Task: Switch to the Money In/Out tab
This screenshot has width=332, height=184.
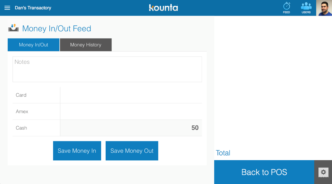Action: (33, 45)
